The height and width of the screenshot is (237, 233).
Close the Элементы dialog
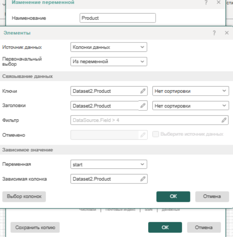(x=226, y=33)
